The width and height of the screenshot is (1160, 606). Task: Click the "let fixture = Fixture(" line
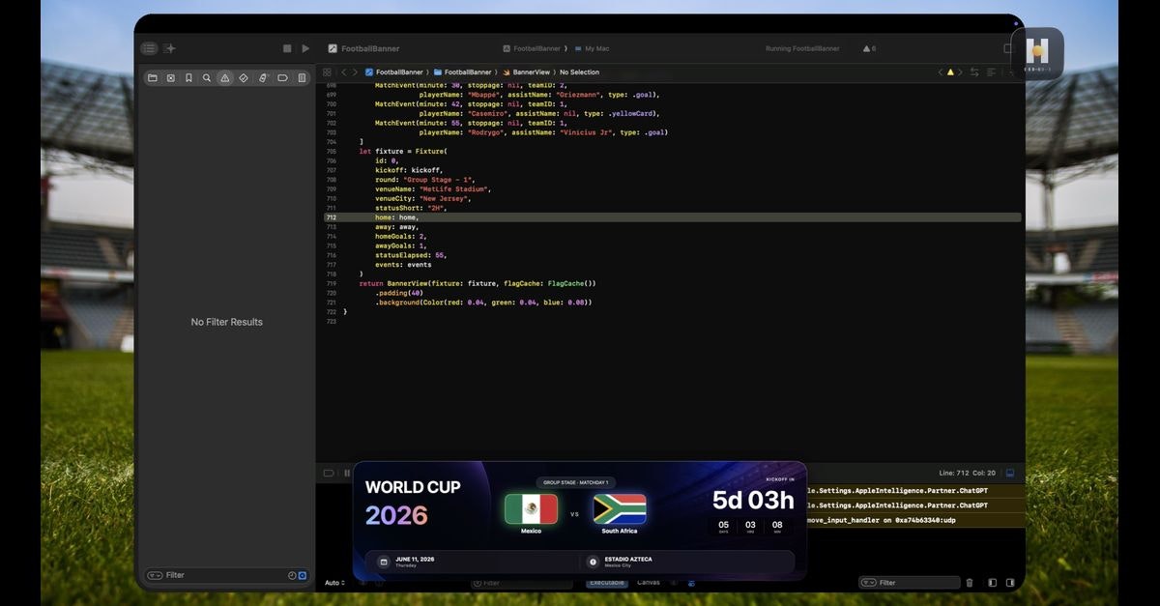(404, 152)
